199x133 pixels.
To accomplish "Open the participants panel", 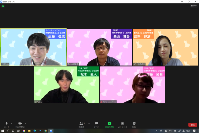I will coord(82,124).
